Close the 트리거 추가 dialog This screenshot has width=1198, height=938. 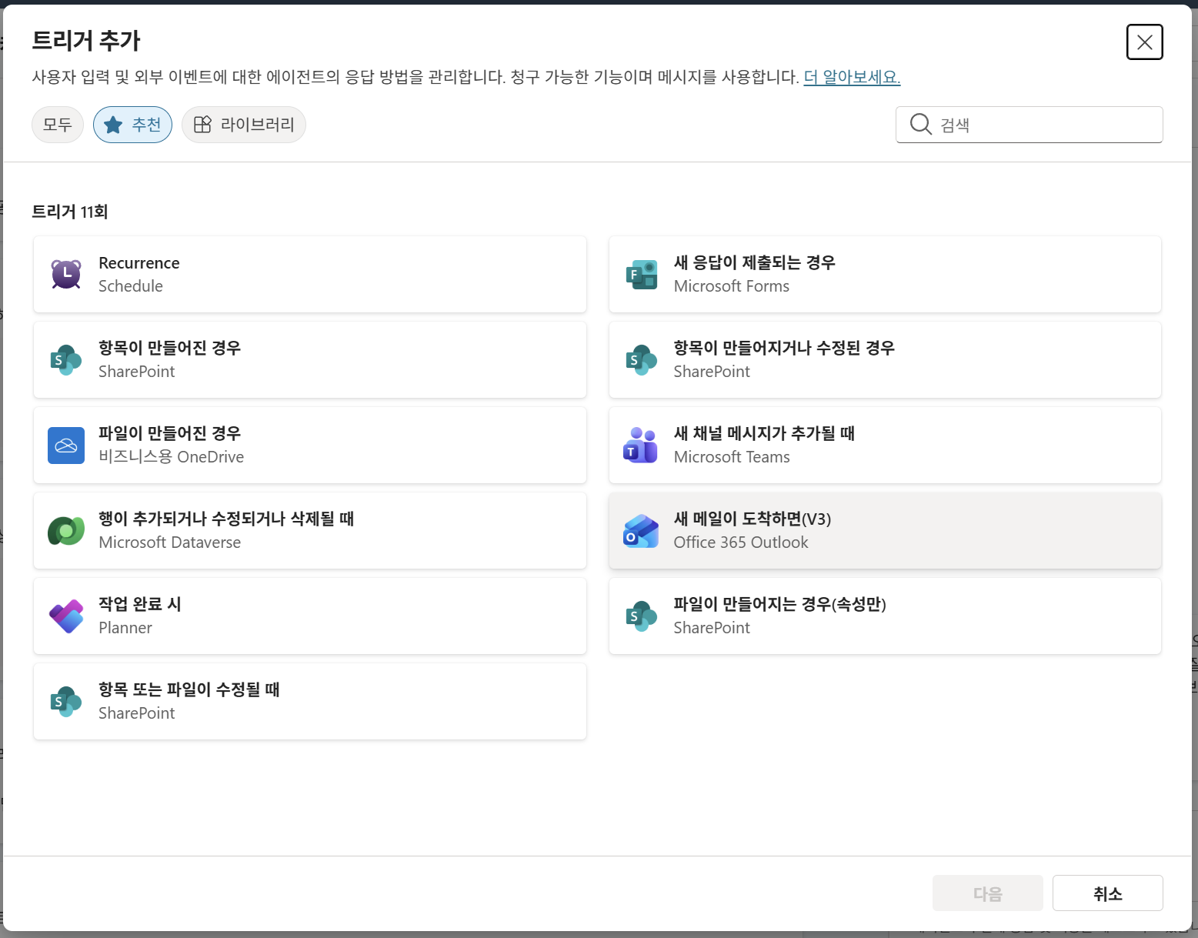(x=1144, y=42)
